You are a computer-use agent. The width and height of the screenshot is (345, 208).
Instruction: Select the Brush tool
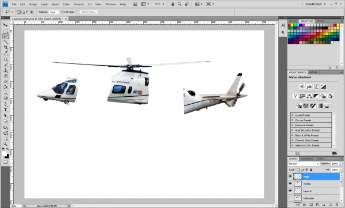[6, 65]
